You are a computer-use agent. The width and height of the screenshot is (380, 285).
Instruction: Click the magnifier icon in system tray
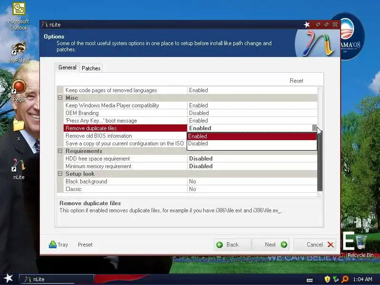(345, 279)
